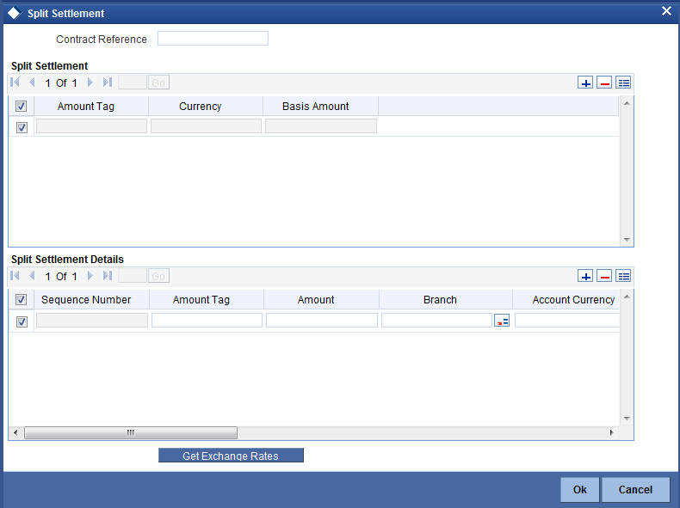Click the Get Exchange Rates button

pos(231,456)
